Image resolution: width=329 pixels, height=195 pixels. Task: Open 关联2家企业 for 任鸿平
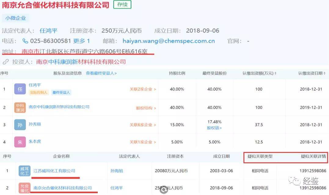coord(143,89)
